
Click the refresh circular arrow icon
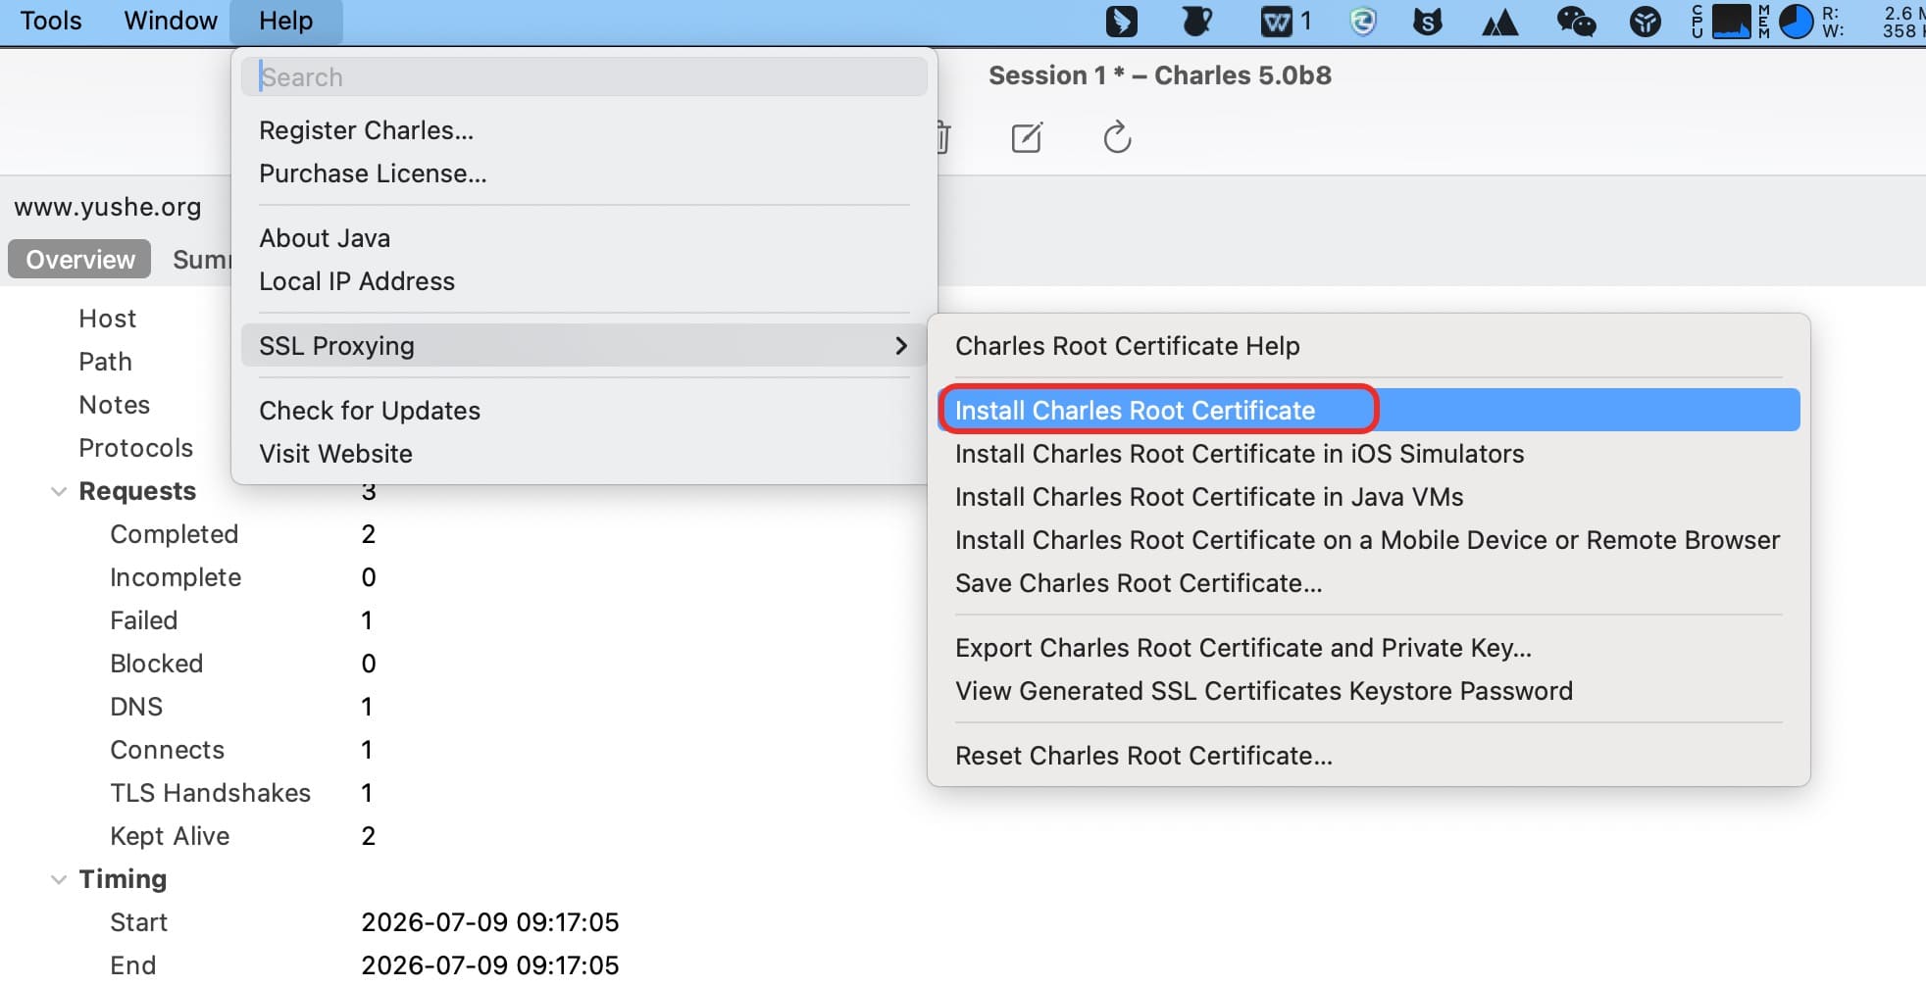click(x=1117, y=138)
